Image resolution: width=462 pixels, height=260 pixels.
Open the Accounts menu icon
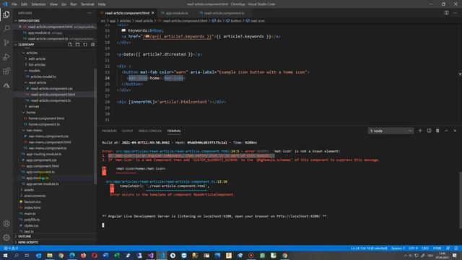coord(6,223)
